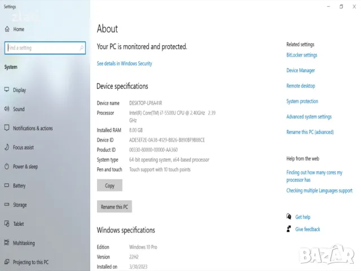Click the Sound speaker icon
Viewport: 361px width, 271px height.
7,109
